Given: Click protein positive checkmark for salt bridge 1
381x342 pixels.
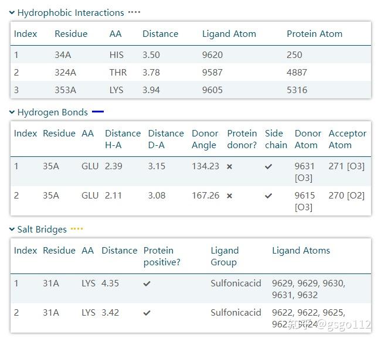Looking at the screenshot, I should [147, 283].
